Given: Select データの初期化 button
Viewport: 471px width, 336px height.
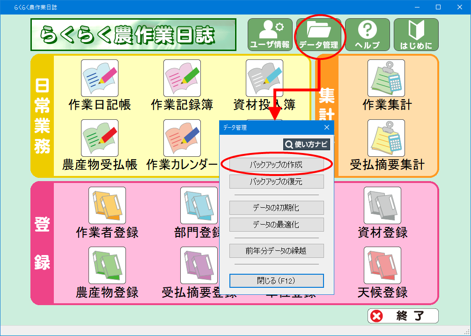Looking at the screenshot, I should 276,208.
